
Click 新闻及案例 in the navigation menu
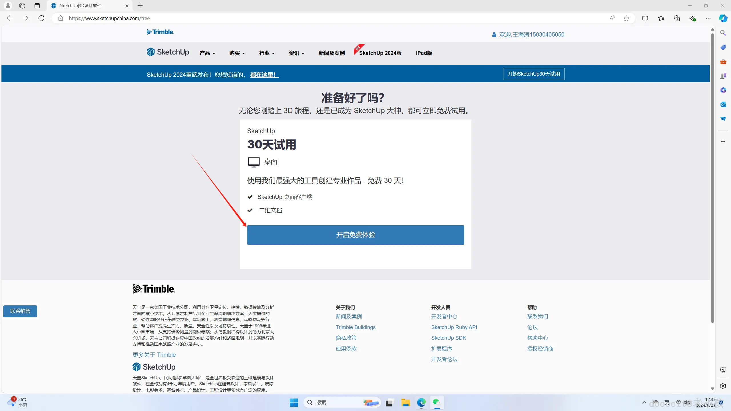pyautogui.click(x=331, y=53)
